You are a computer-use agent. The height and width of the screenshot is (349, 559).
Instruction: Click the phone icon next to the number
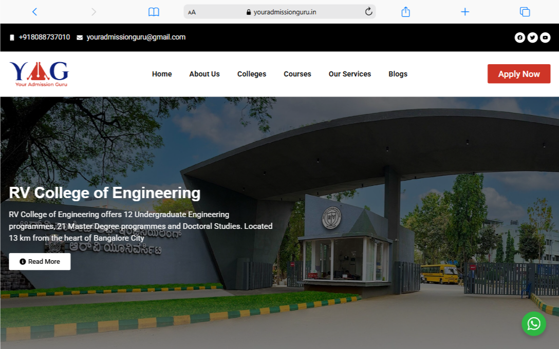click(x=12, y=37)
